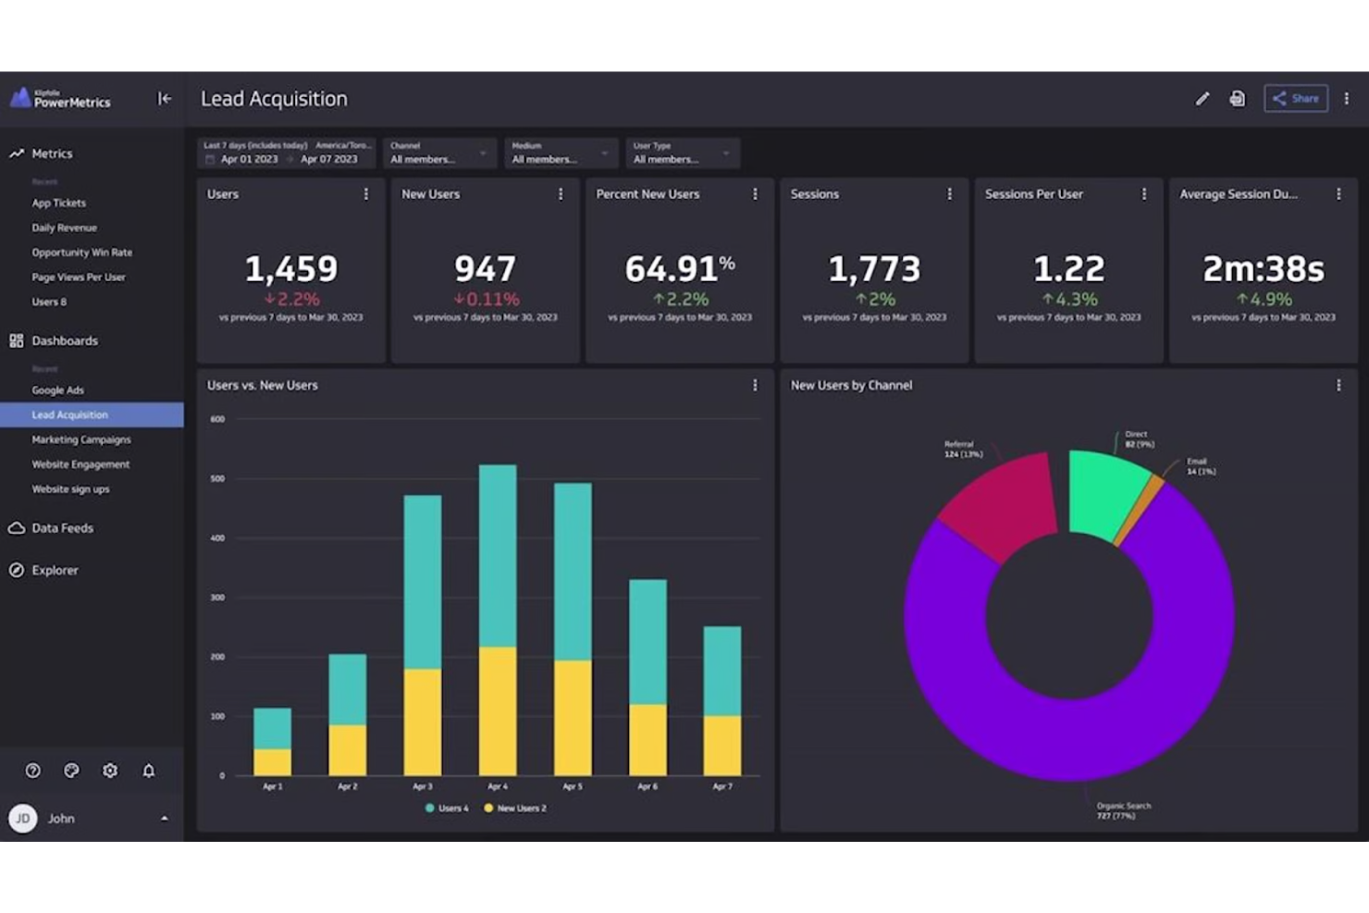Click the John username in sidebar footer

pyautogui.click(x=61, y=819)
